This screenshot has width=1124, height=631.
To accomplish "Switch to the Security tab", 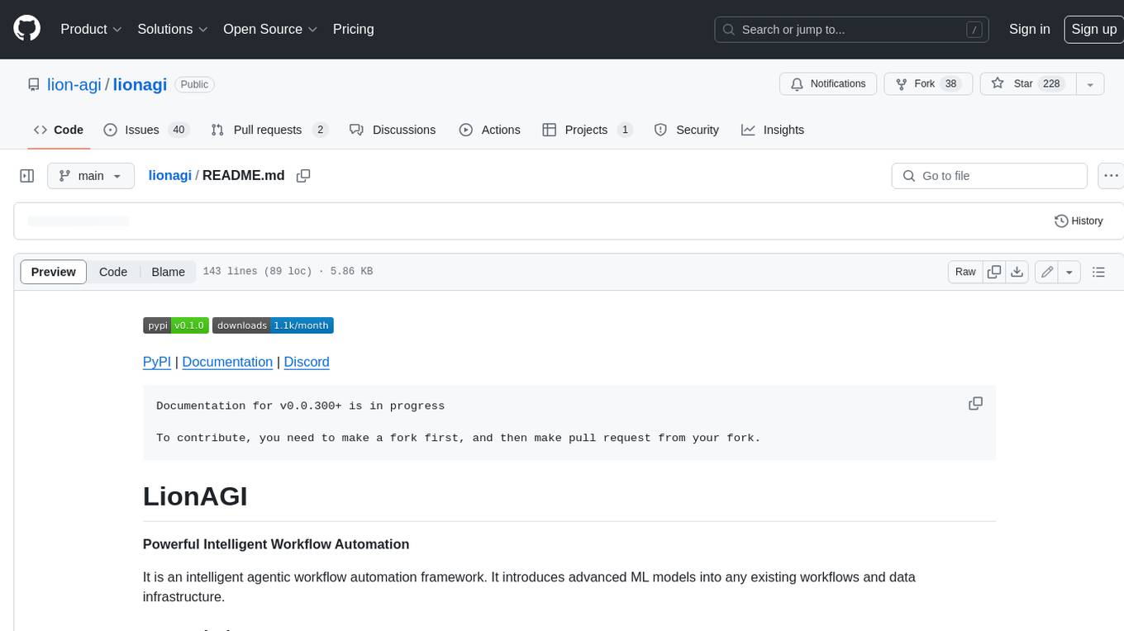I will pyautogui.click(x=686, y=130).
